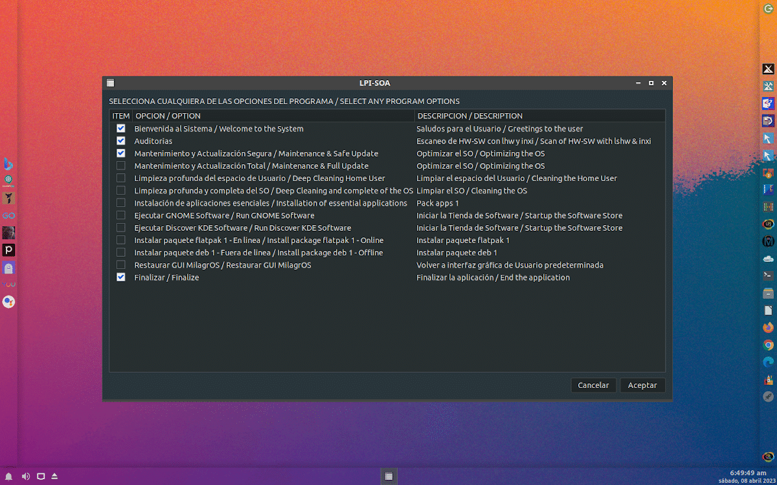The height and width of the screenshot is (485, 777).
Task: Open the LPI-SOA window menu icon
Action: [x=110, y=83]
